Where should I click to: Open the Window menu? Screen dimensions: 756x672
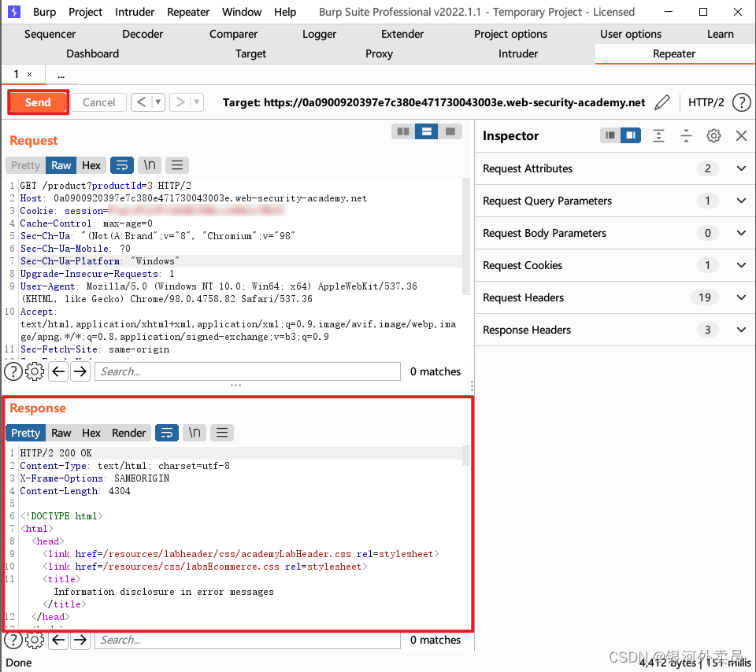(x=242, y=12)
